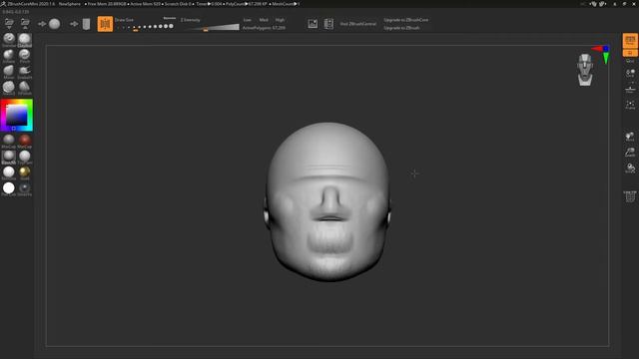639x359 pixels.
Task: Start a new sphere with the sphere icon
Action: click(x=55, y=24)
